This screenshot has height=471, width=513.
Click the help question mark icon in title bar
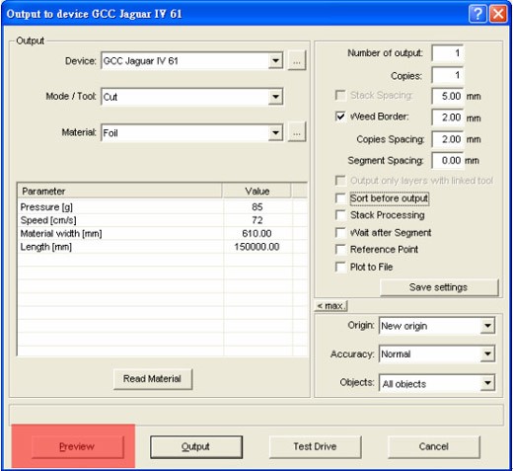point(477,14)
